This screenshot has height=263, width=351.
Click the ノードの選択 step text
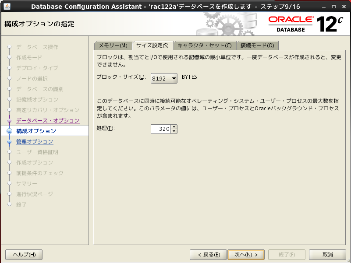[x=32, y=78]
